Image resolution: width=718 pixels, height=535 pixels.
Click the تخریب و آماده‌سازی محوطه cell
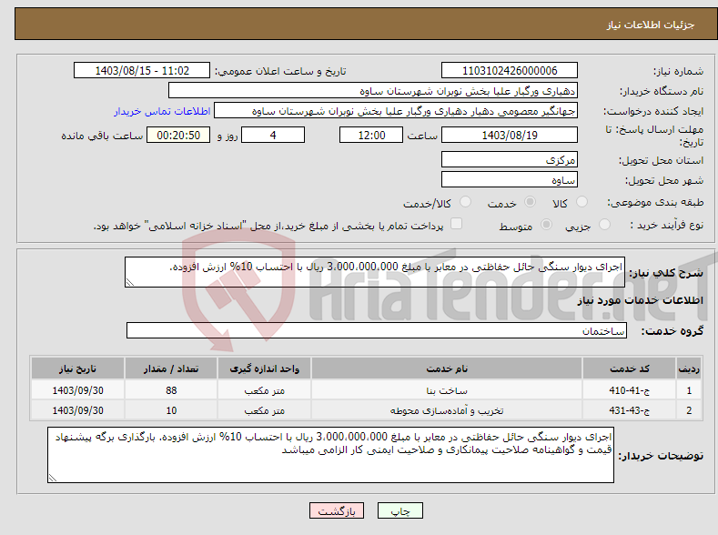447,410
